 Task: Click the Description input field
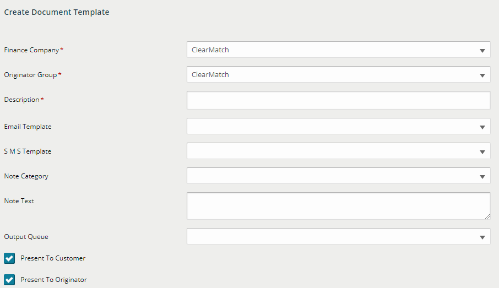pyautogui.click(x=338, y=100)
